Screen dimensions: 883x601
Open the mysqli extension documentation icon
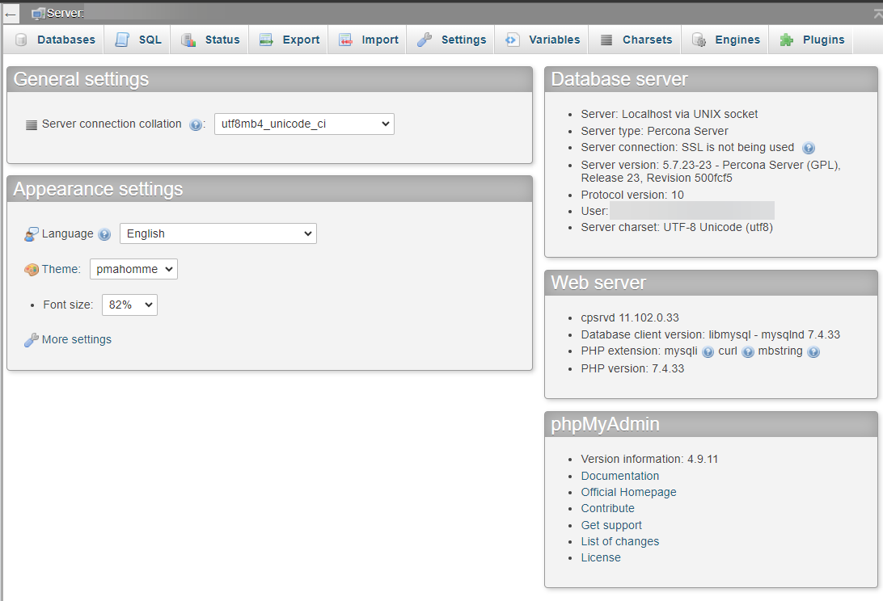[708, 351]
